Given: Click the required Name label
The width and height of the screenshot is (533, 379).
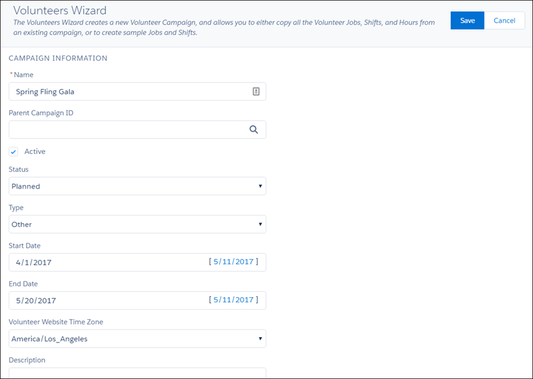Looking at the screenshot, I should (22, 75).
